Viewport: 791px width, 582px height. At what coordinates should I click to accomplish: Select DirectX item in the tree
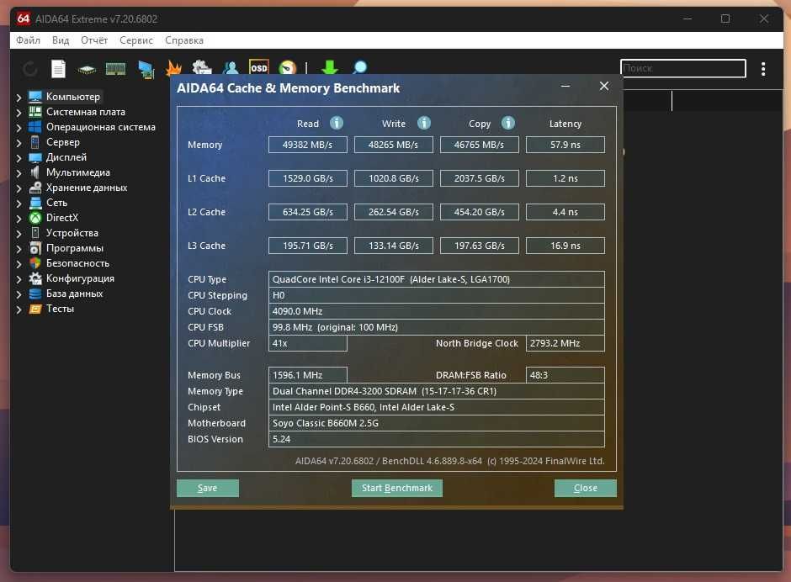point(61,218)
